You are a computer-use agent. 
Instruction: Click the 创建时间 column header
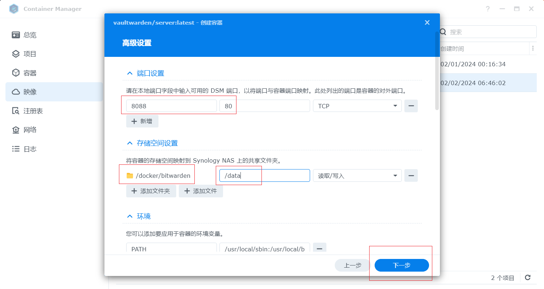pyautogui.click(x=452, y=49)
